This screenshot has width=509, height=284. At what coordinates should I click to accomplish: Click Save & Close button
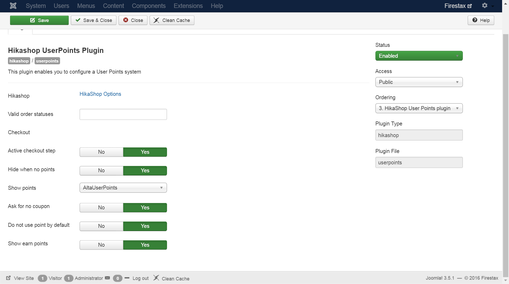[94, 20]
